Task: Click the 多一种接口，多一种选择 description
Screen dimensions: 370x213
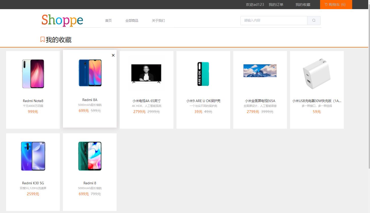Action: pos(317,106)
